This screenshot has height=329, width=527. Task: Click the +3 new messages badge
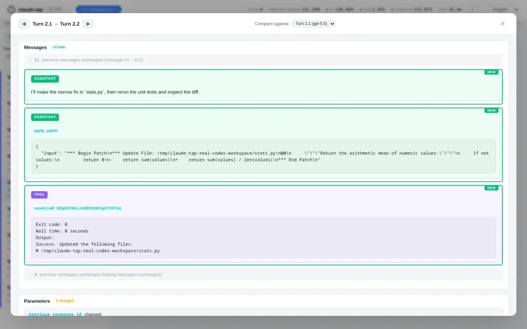(59, 47)
